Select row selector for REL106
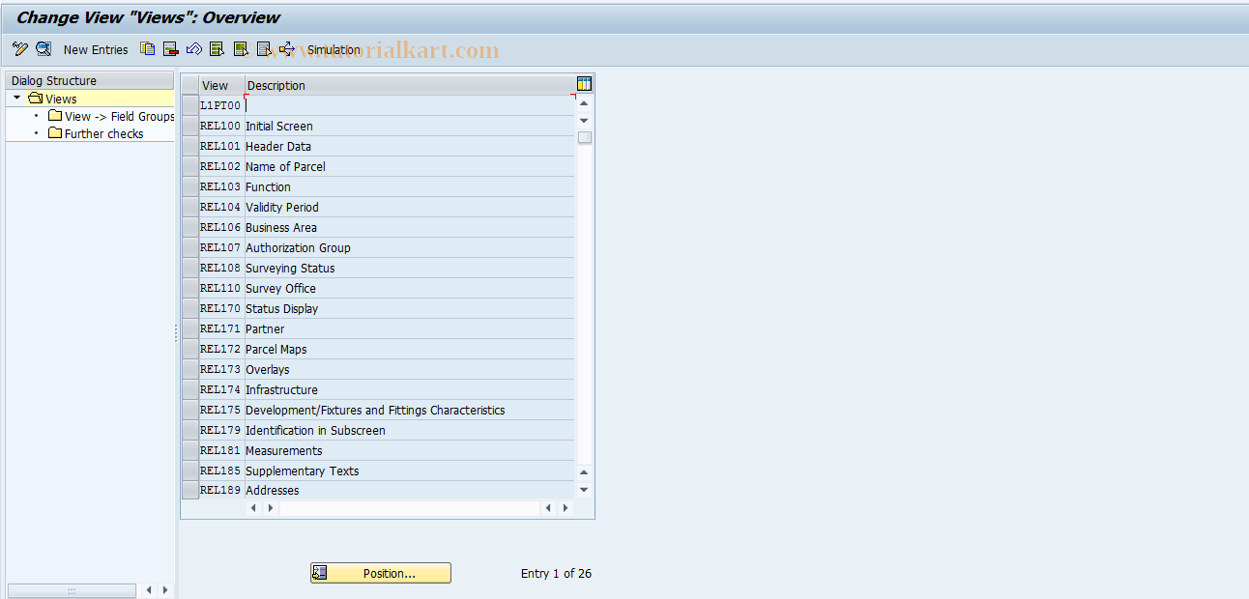Screen dimensions: 1249x599 (x=190, y=227)
